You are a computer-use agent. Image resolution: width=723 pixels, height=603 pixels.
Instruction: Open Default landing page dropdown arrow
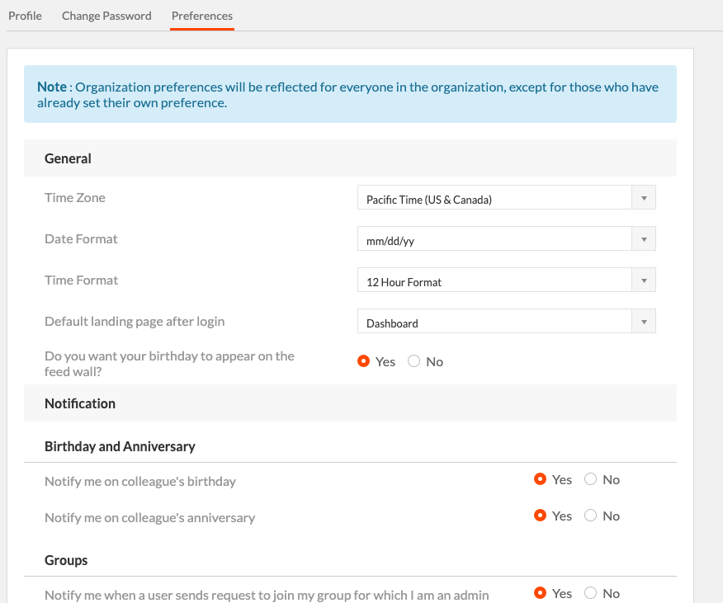pyautogui.click(x=644, y=322)
